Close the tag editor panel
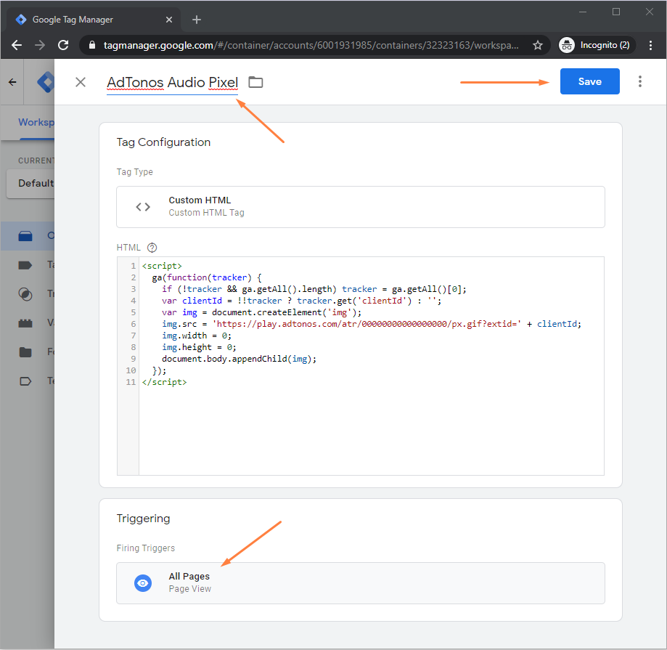 click(81, 82)
